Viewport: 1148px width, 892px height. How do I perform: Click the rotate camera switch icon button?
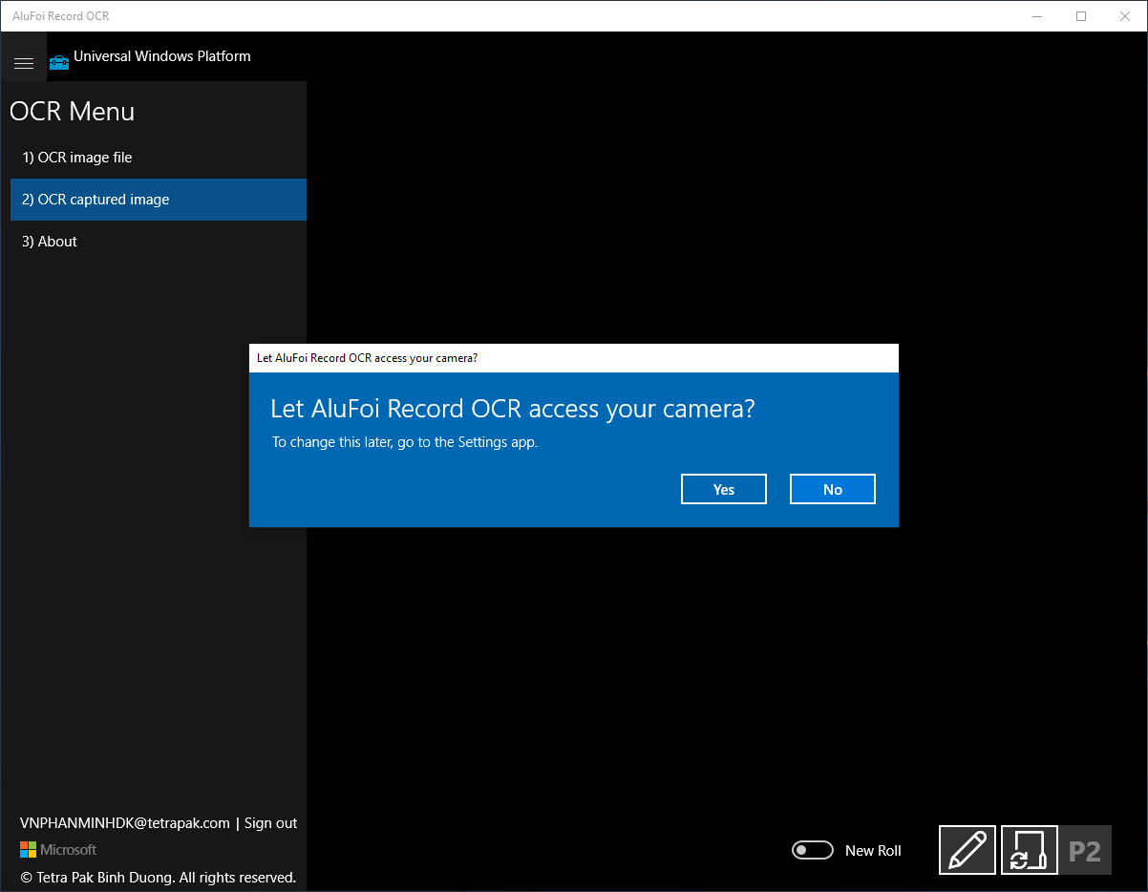(x=1030, y=849)
